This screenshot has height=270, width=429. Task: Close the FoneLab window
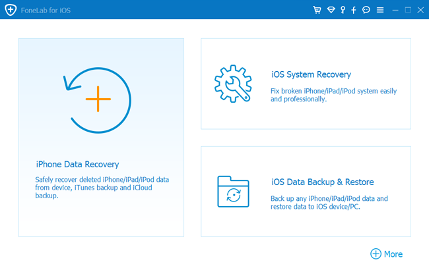click(x=420, y=10)
